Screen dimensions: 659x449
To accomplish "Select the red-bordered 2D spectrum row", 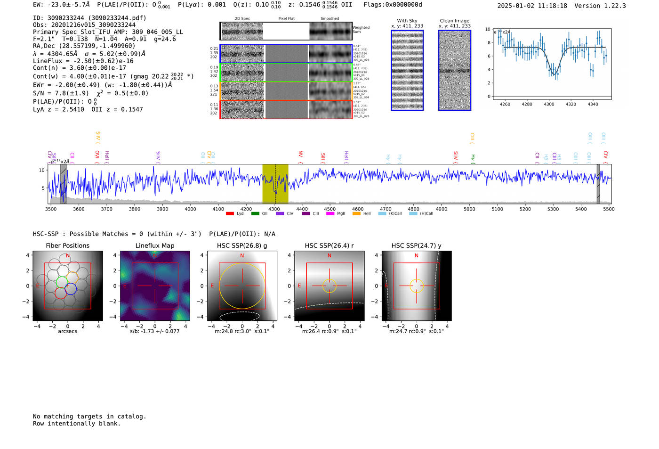I will (x=286, y=110).
